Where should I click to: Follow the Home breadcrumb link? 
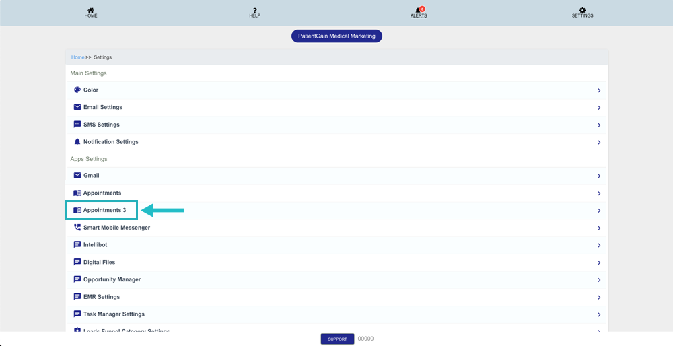click(77, 57)
